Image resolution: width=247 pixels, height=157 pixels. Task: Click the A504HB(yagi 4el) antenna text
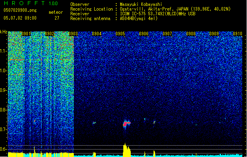click(139, 18)
